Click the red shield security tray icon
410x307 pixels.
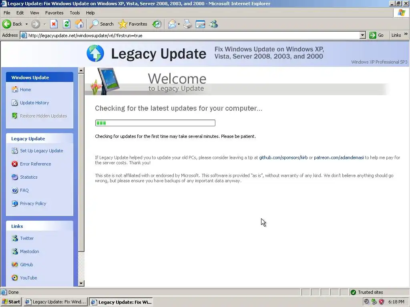click(x=382, y=302)
